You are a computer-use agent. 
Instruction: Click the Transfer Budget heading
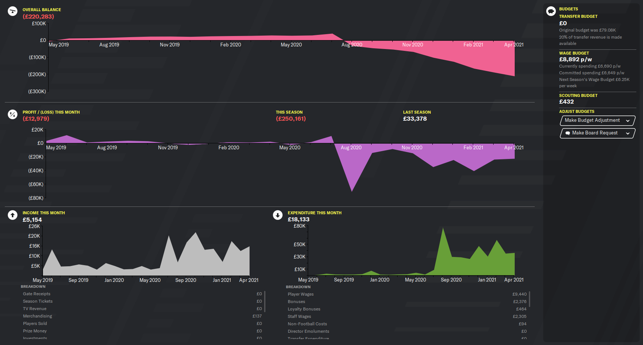pos(578,16)
